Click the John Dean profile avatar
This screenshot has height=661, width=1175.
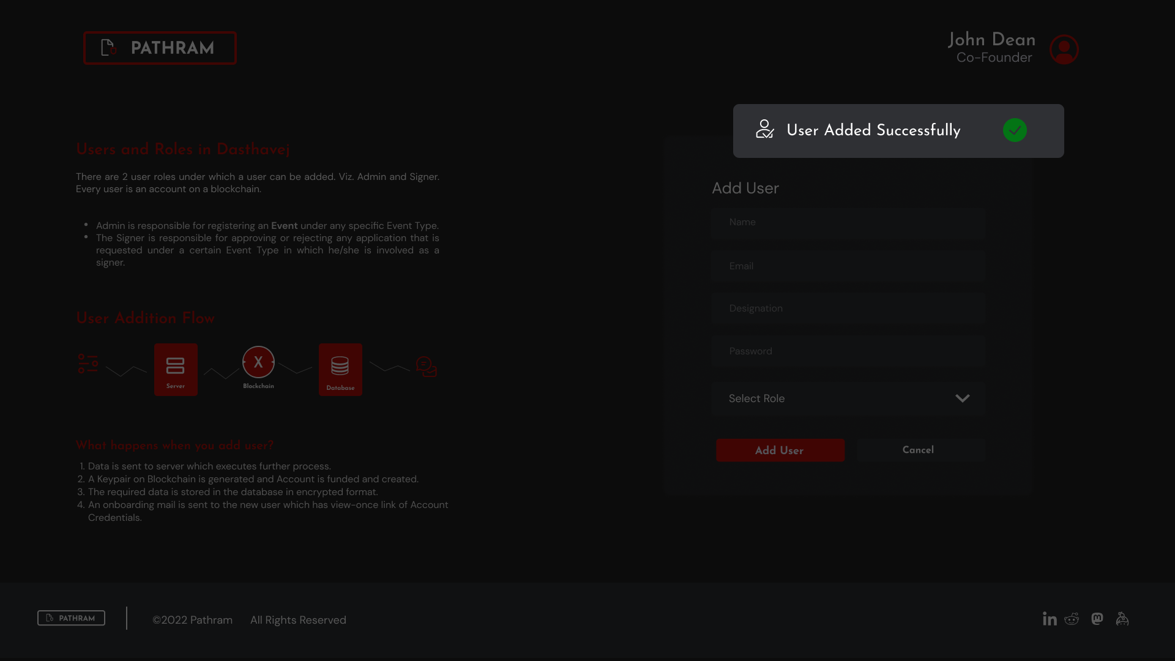pyautogui.click(x=1064, y=49)
